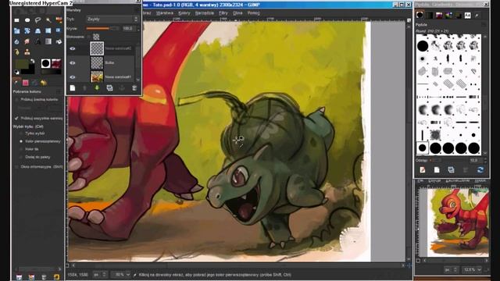Select the Select by Color tool
Viewport: 500px width, 281px height.
[x=59, y=20]
